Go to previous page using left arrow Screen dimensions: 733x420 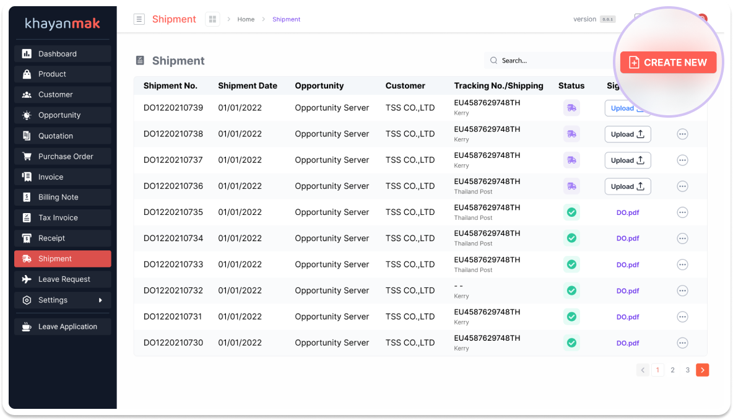(x=643, y=370)
